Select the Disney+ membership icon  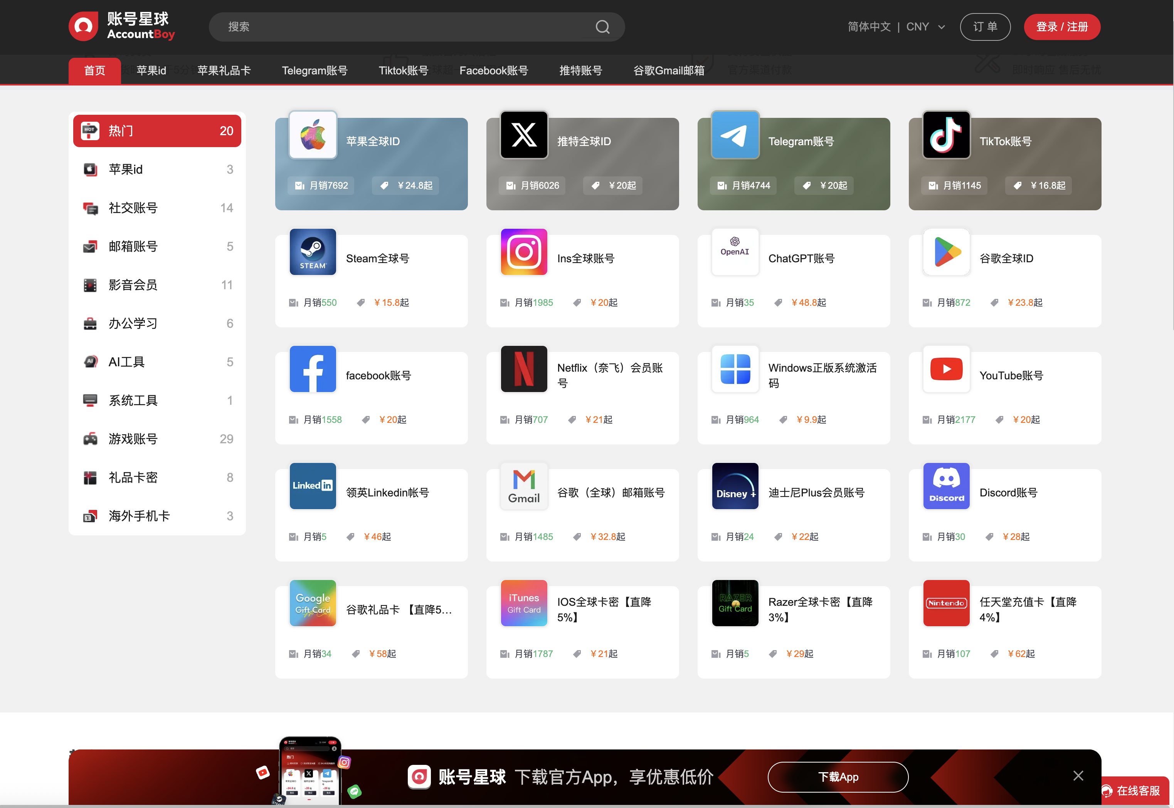(x=735, y=486)
